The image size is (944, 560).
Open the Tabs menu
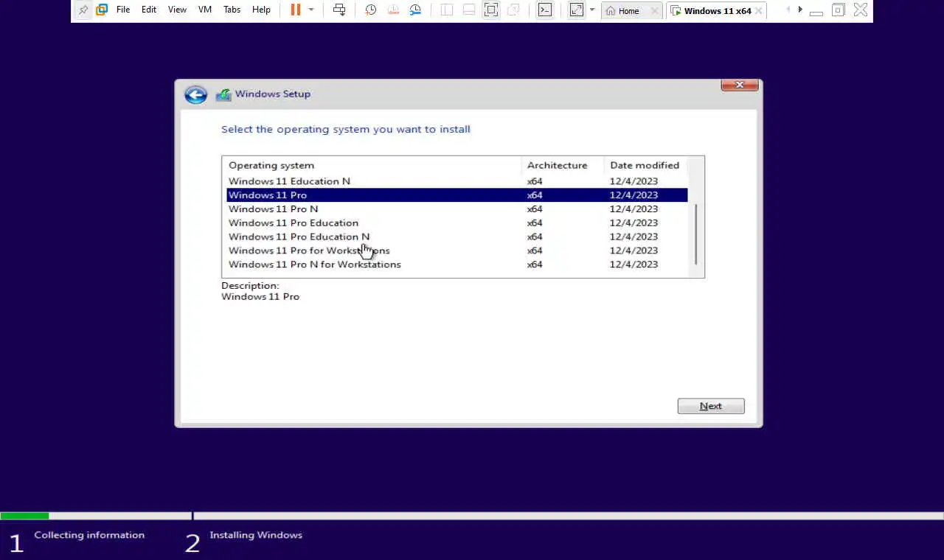click(232, 10)
